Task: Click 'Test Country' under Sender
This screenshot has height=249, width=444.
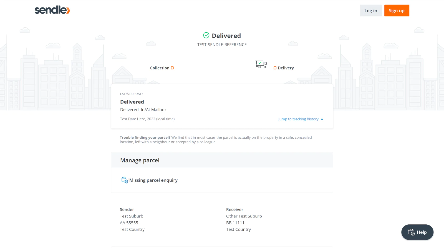Action: coord(132,229)
